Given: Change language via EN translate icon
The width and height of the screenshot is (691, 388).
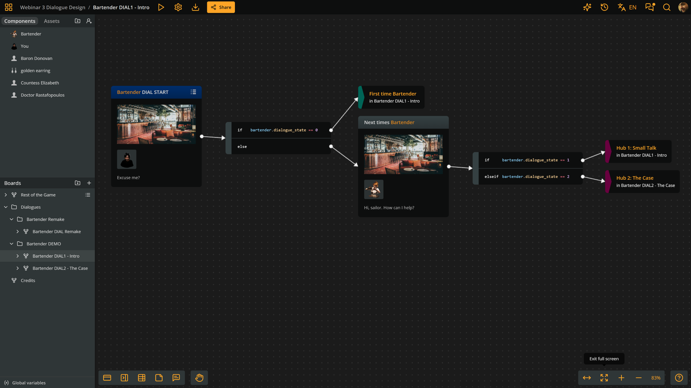Looking at the screenshot, I should (627, 7).
